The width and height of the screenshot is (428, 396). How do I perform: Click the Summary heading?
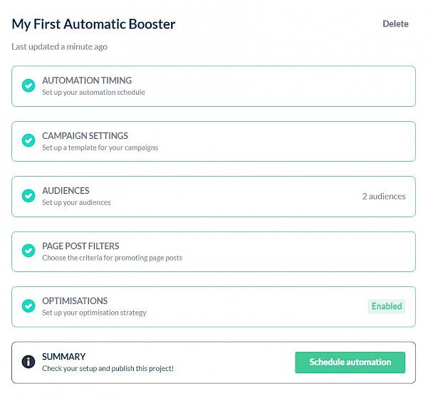(x=63, y=357)
